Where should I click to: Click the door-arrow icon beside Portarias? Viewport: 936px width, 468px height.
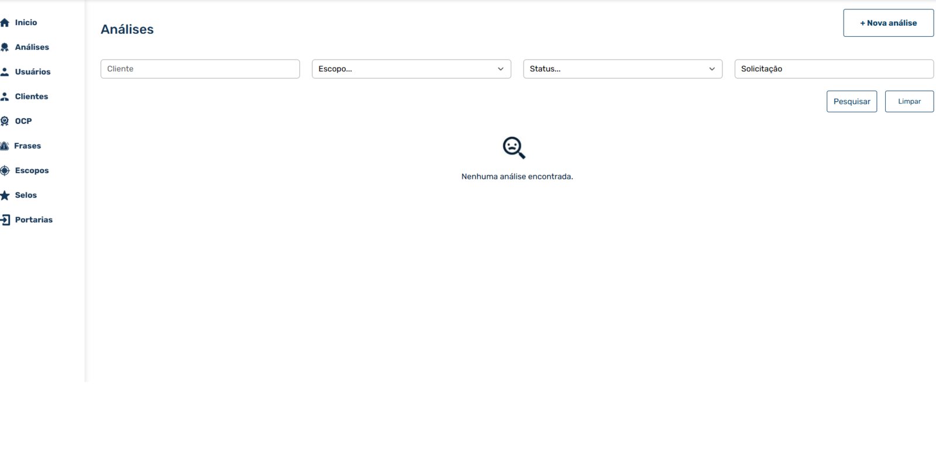click(5, 220)
